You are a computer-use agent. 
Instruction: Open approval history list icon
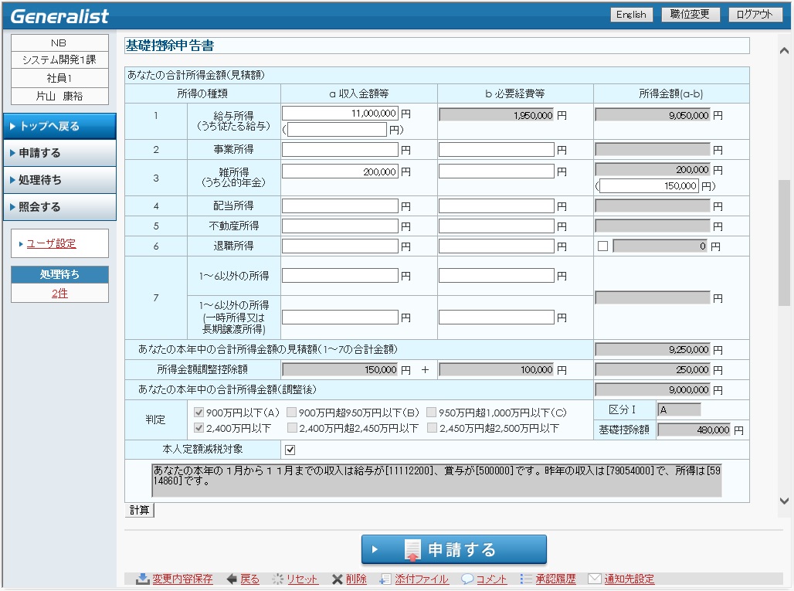pyautogui.click(x=526, y=579)
